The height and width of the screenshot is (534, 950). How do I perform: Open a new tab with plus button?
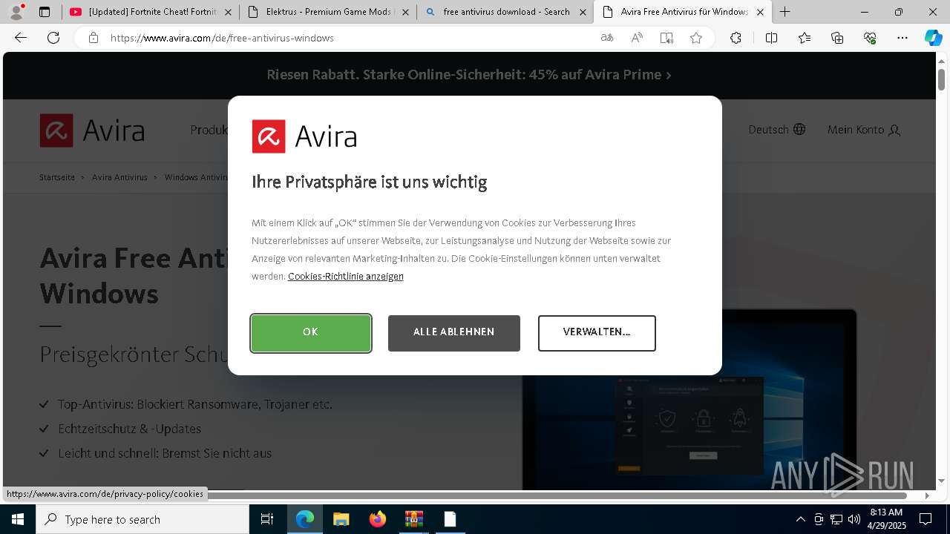(784, 12)
